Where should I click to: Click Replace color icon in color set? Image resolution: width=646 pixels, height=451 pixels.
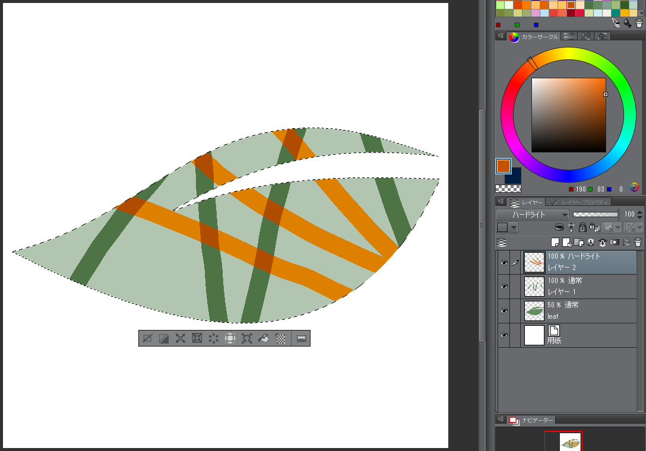click(x=616, y=24)
